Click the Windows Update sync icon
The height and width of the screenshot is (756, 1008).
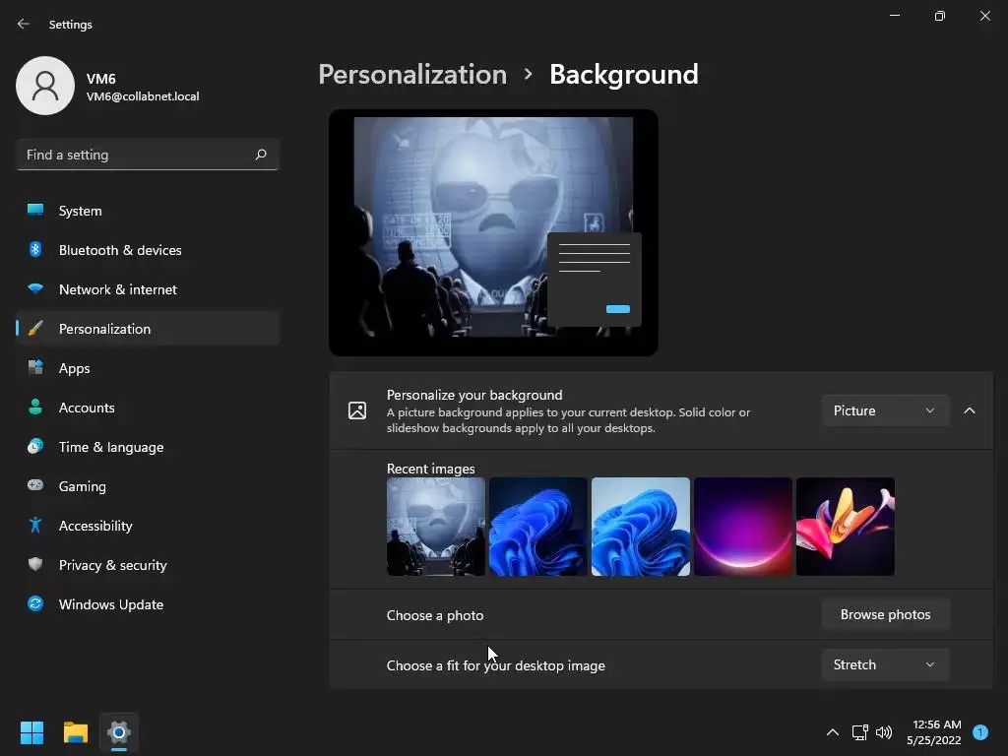35,603
